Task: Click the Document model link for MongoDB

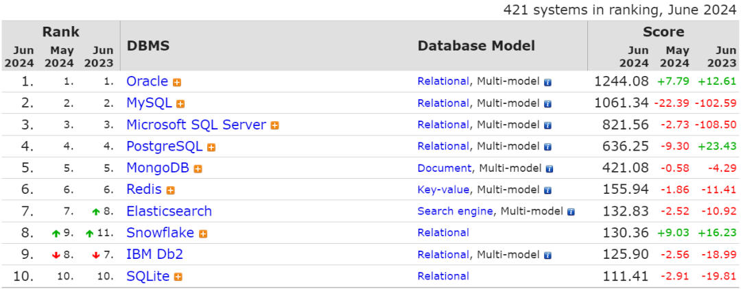Action: pyautogui.click(x=444, y=168)
